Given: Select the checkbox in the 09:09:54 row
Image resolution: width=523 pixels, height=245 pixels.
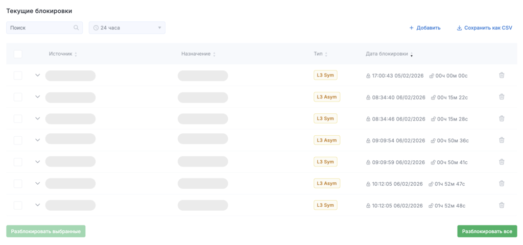Looking at the screenshot, I should coord(18,140).
